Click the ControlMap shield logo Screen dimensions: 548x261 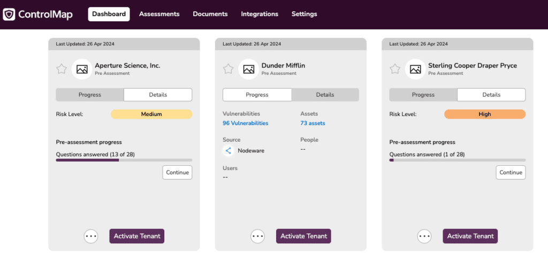click(x=9, y=14)
